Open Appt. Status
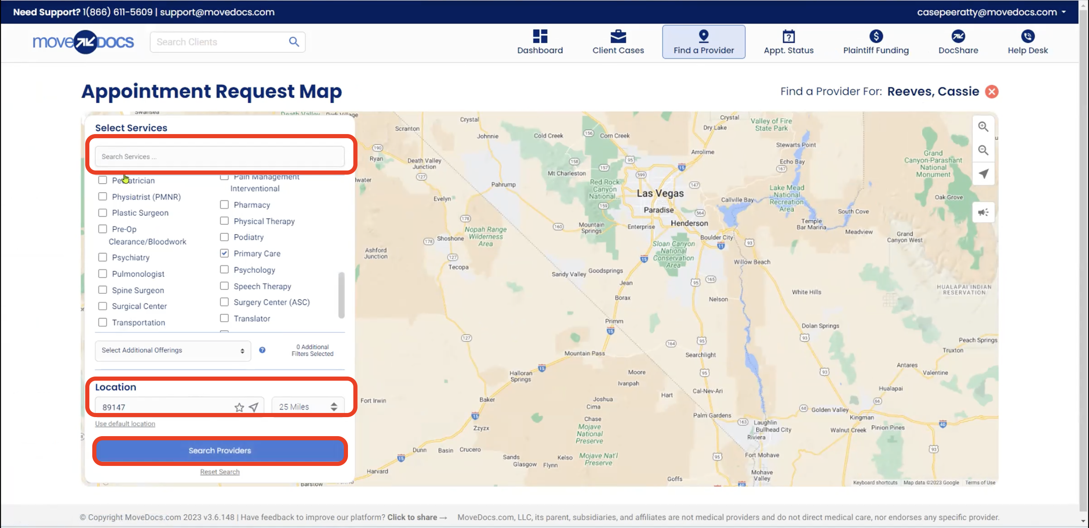The image size is (1089, 528). point(788,41)
